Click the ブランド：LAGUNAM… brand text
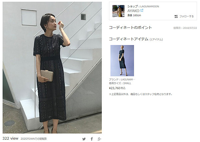This screenshot has width=200, height=142. pyautogui.click(x=122, y=80)
